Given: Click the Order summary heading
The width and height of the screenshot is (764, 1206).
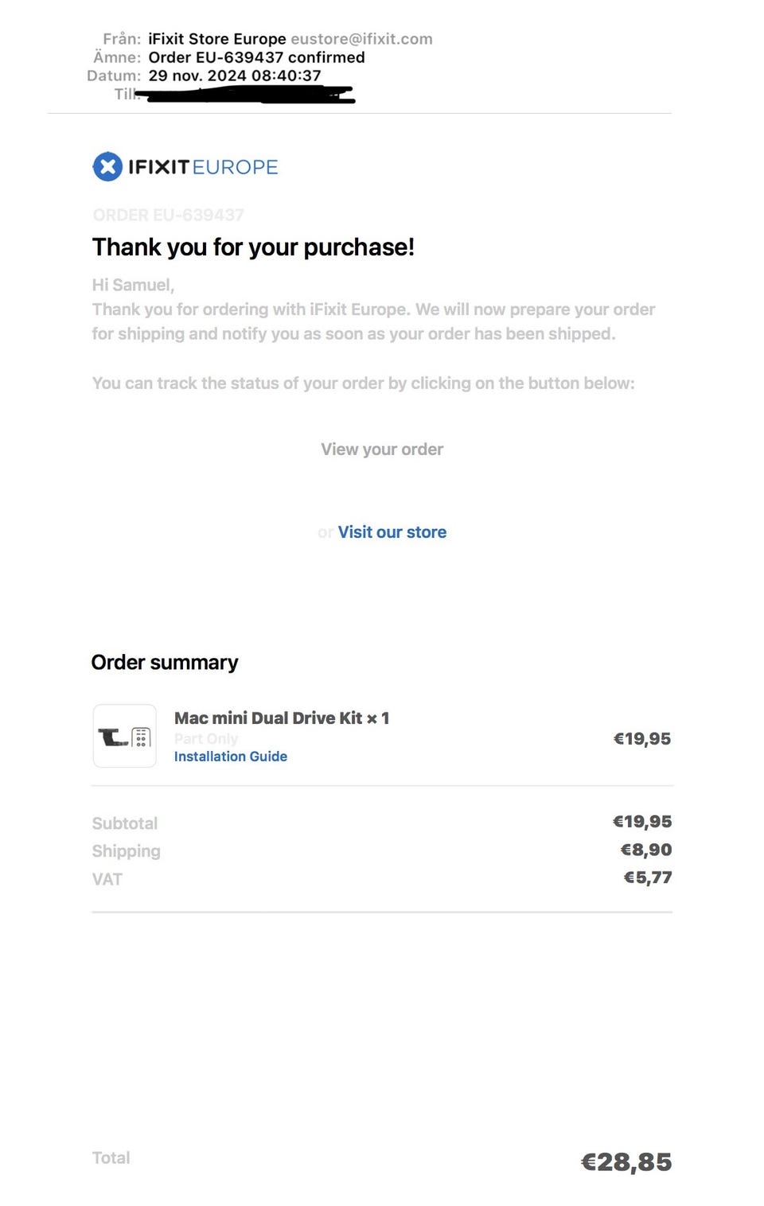Looking at the screenshot, I should coord(165,663).
